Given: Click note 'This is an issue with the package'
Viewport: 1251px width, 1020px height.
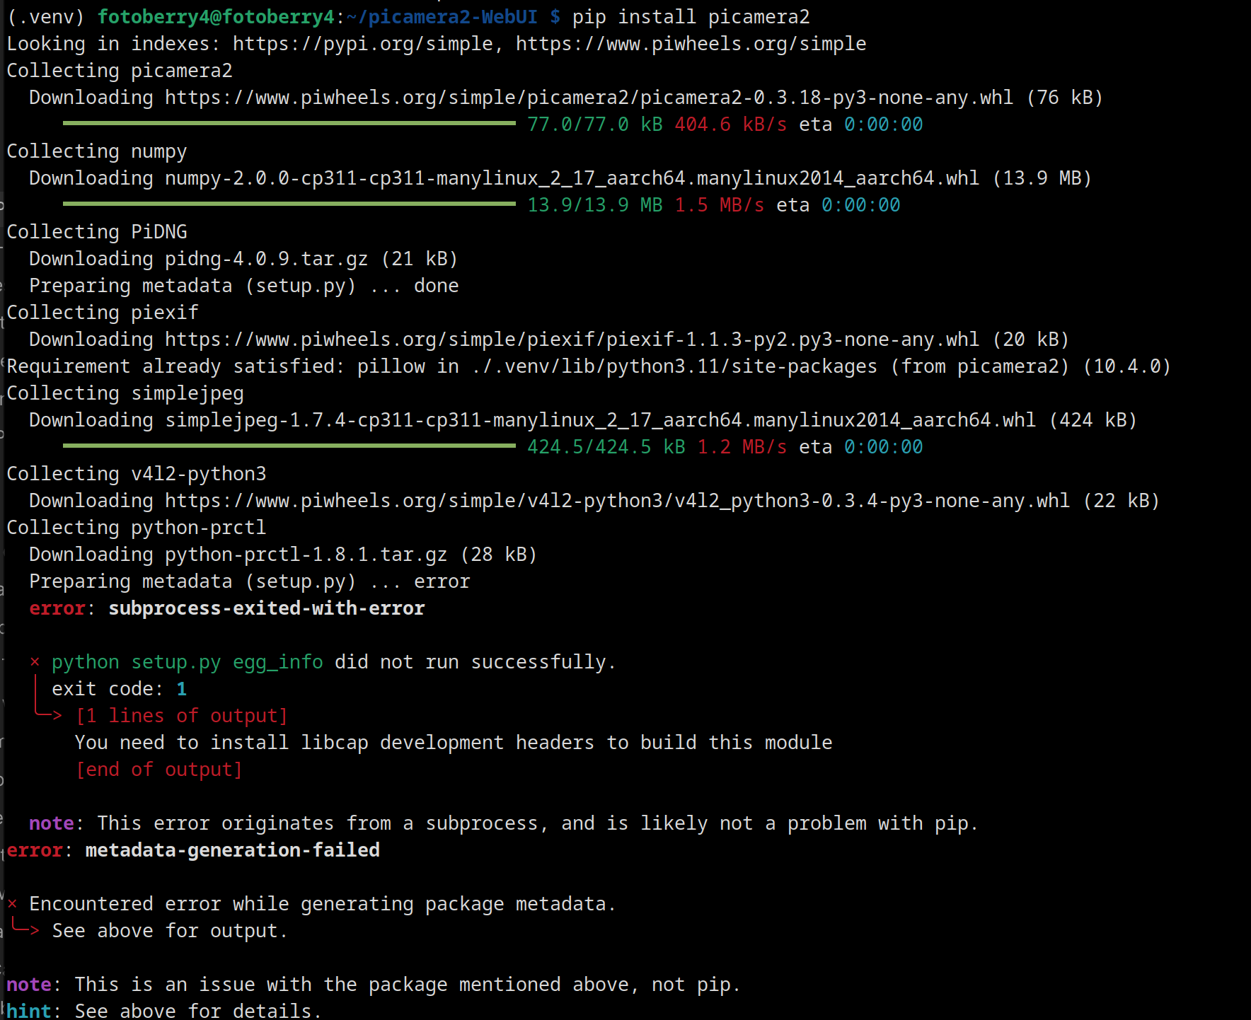Looking at the screenshot, I should click(374, 985).
